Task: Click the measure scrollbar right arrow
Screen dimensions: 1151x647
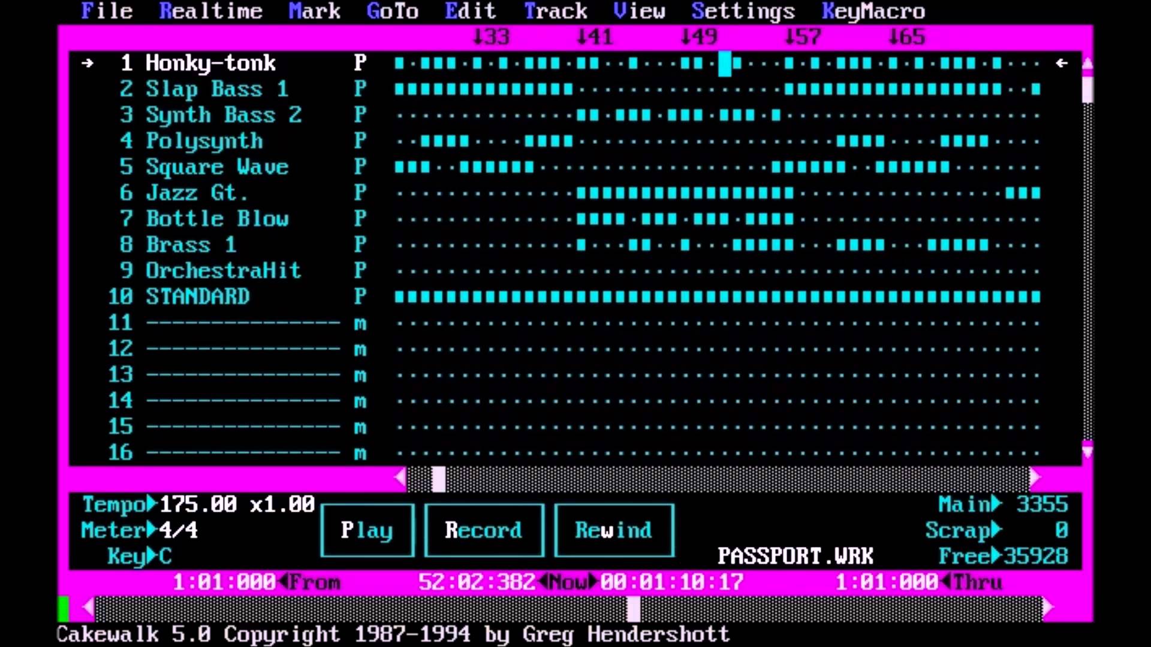Action: click(x=1035, y=478)
